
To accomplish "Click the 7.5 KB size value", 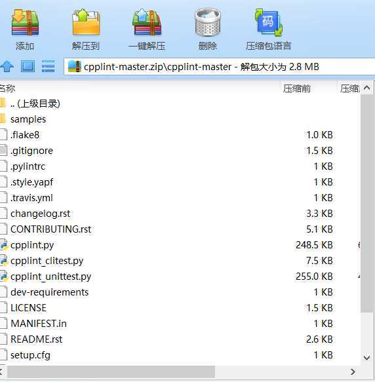I will pos(319,261).
